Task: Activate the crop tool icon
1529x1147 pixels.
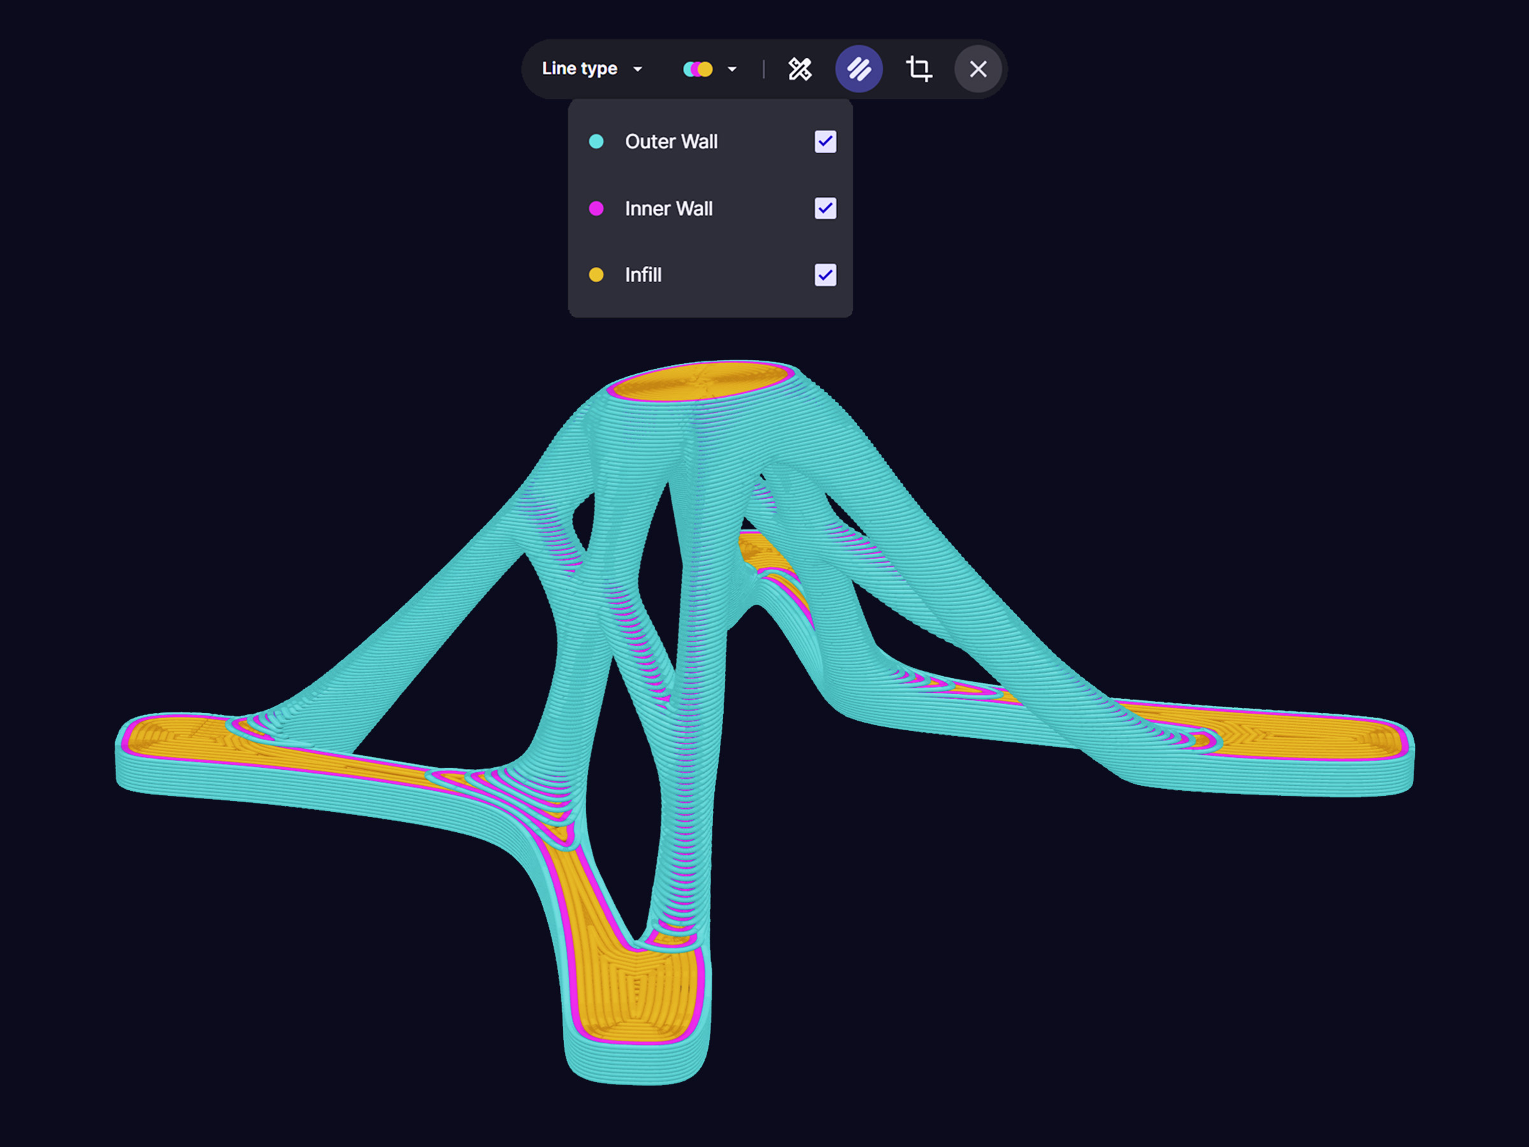Action: (x=919, y=69)
